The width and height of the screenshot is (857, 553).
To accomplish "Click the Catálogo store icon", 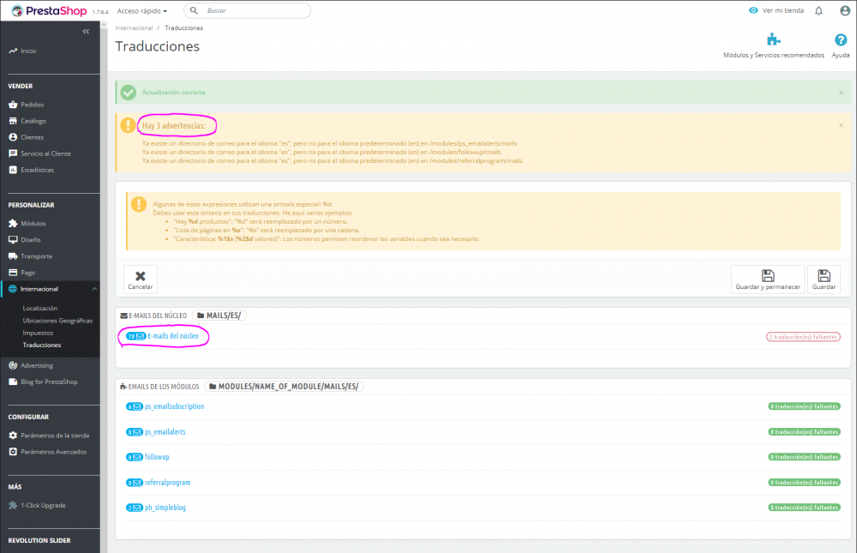I will pyautogui.click(x=13, y=121).
